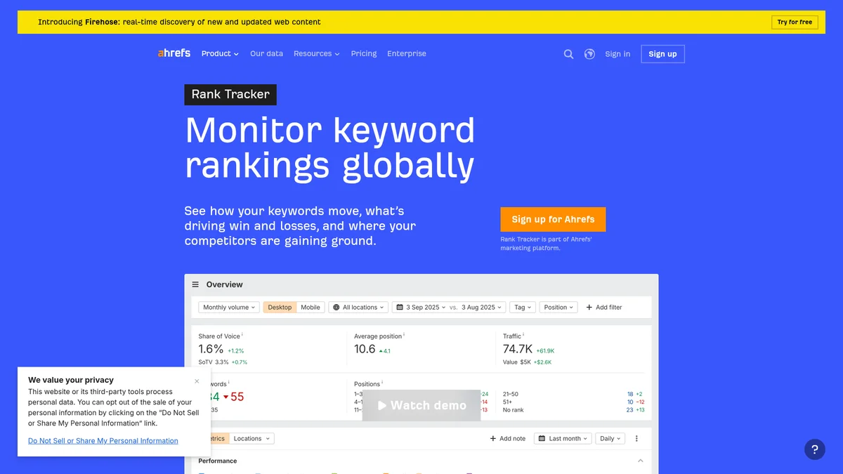This screenshot has width=843, height=474.
Task: Switch to the Mobile device toggle
Action: 311,307
